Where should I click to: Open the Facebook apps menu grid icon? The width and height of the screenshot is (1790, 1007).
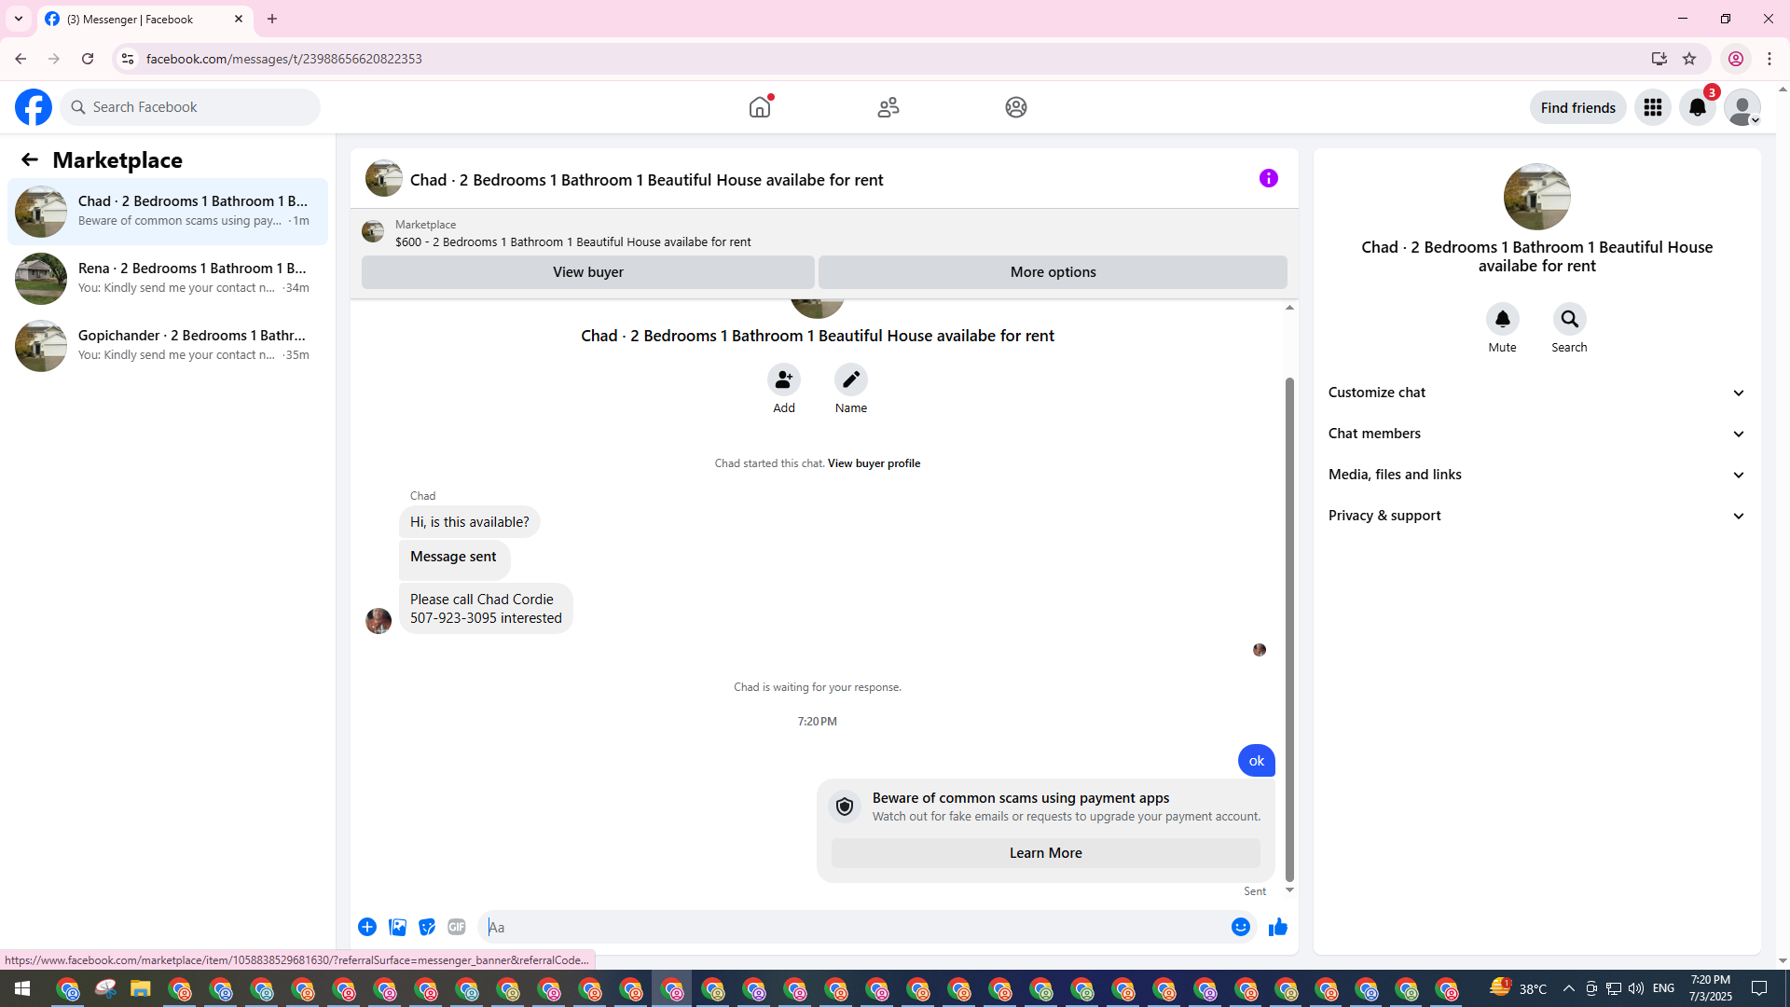pos(1653,107)
